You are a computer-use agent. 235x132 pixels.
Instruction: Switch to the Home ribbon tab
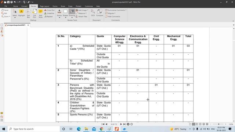[15, 6]
